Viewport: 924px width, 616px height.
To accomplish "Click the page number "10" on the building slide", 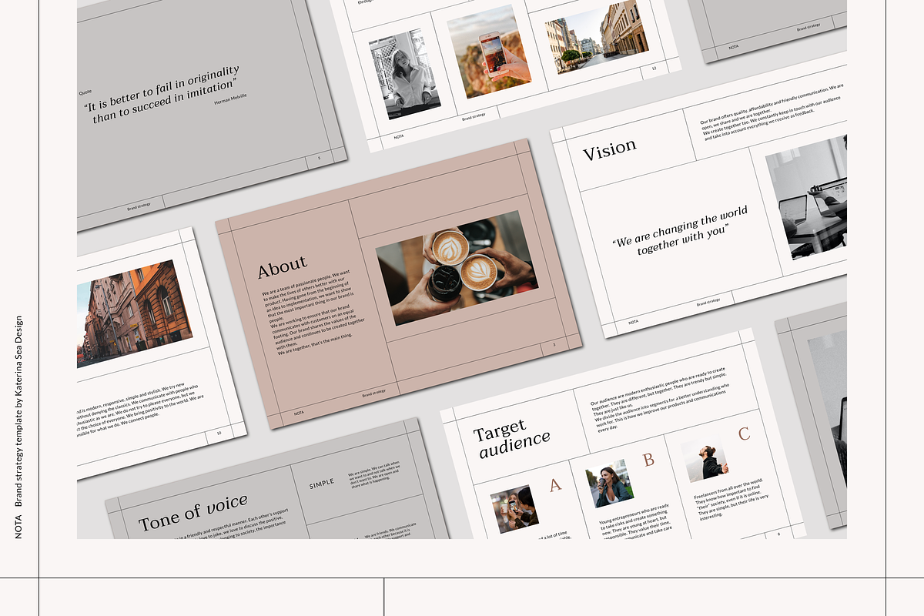I will pyautogui.click(x=219, y=433).
